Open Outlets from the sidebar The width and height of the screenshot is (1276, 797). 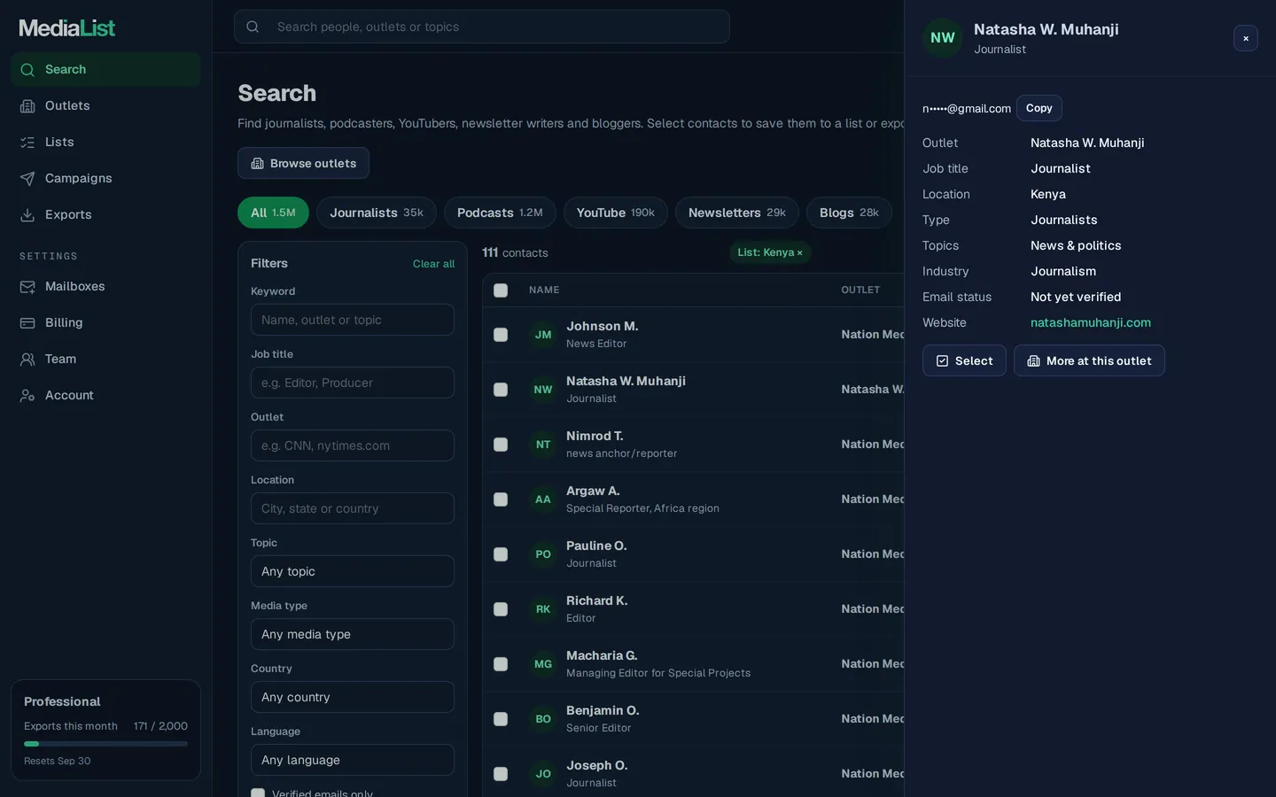pyautogui.click(x=105, y=105)
